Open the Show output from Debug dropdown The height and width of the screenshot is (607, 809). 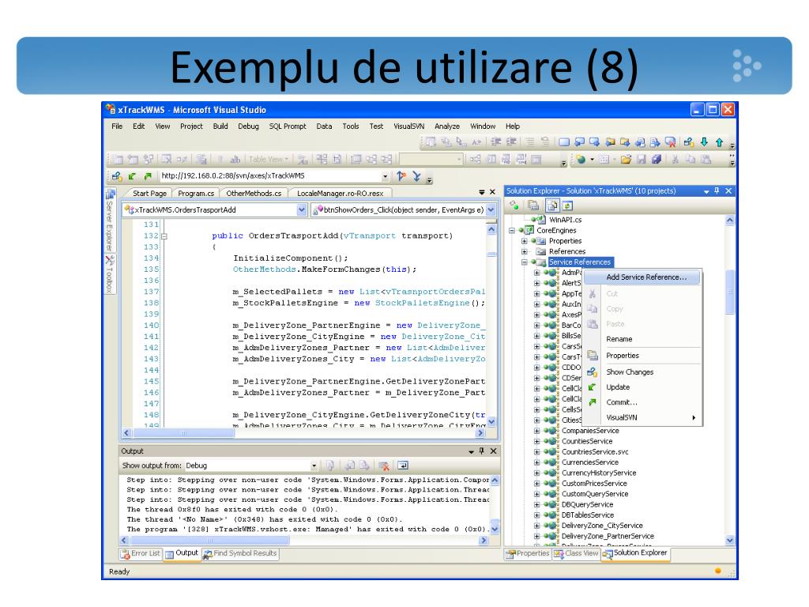coord(314,466)
